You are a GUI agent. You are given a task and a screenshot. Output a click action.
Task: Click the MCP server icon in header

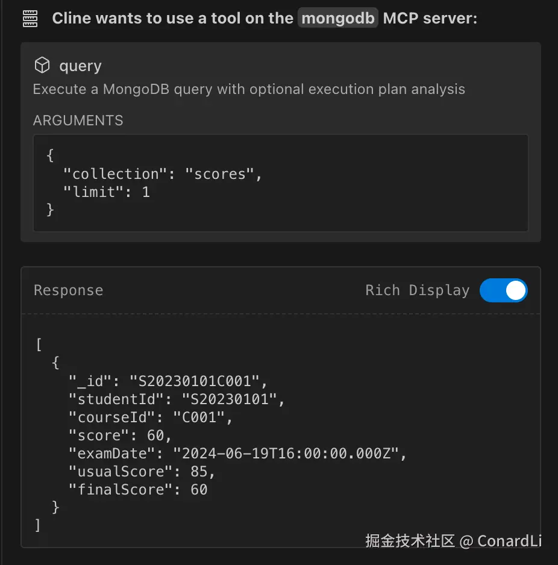coord(30,19)
